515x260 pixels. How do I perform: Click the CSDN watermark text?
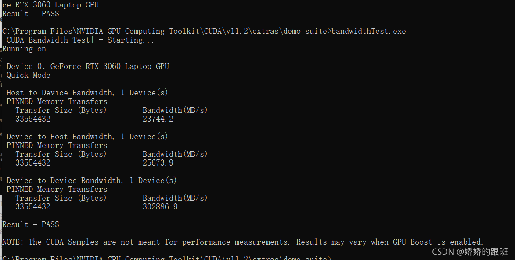470,252
